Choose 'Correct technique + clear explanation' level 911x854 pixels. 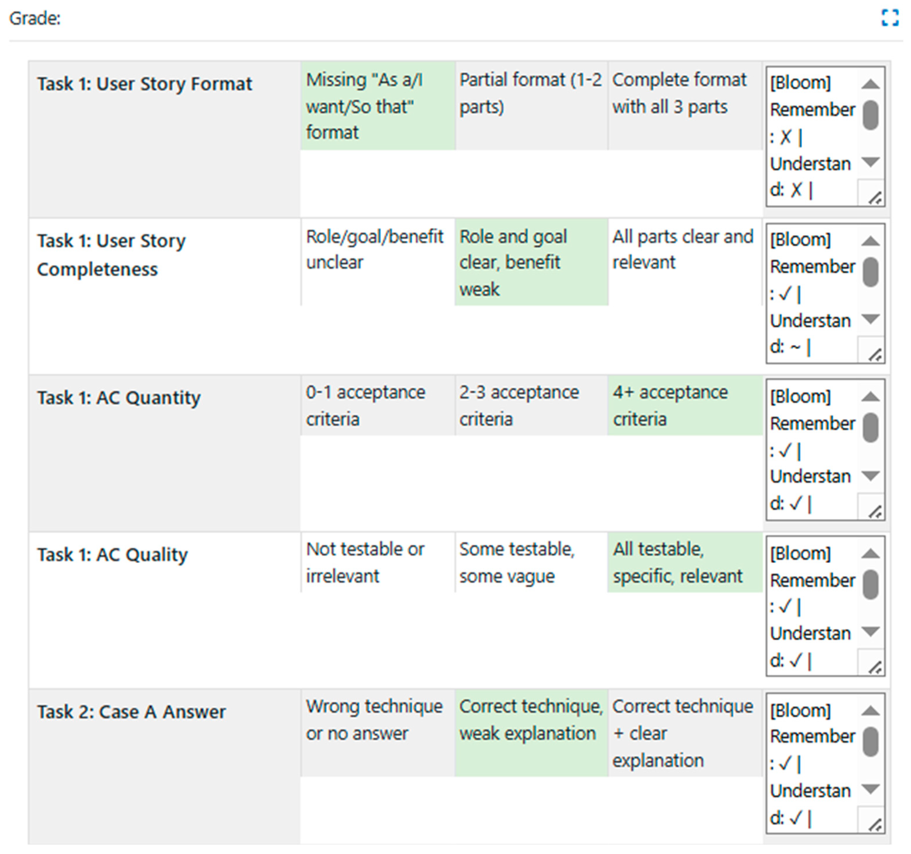[684, 733]
